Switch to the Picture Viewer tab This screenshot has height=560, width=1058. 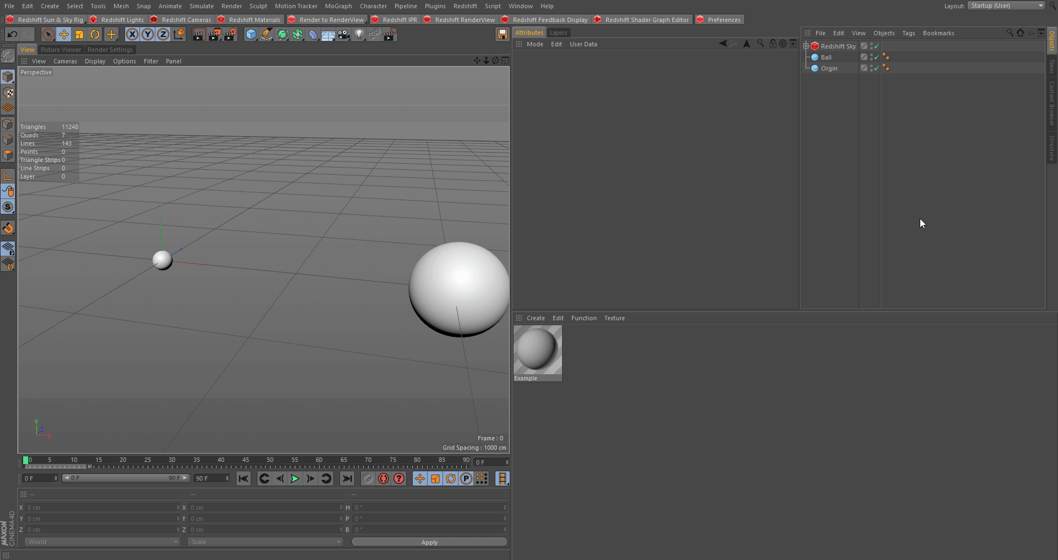[61, 50]
